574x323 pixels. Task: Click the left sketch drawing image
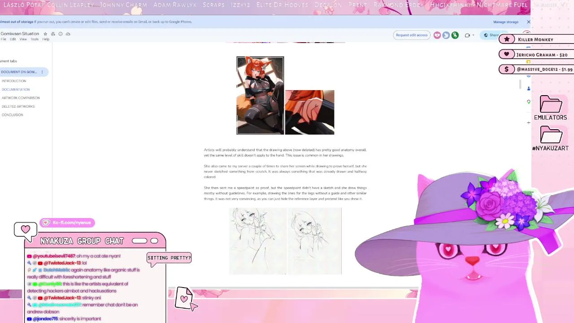(x=258, y=241)
